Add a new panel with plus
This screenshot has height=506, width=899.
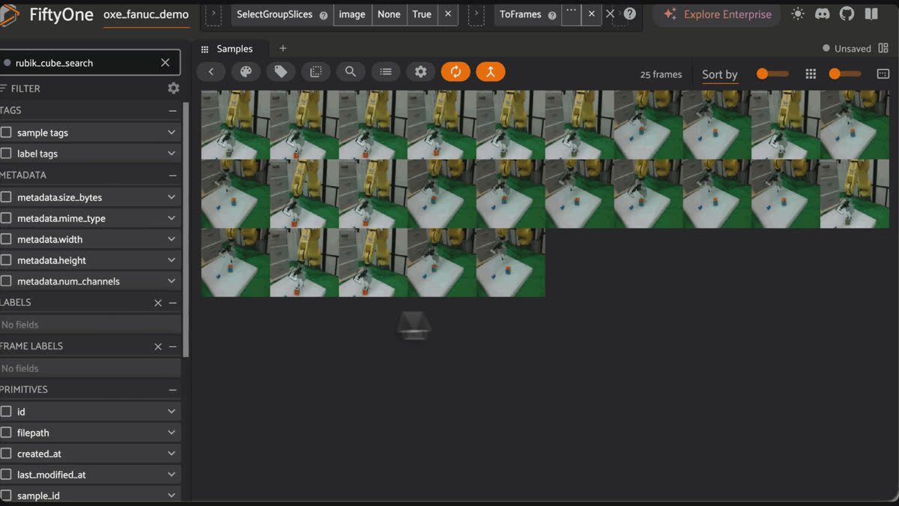pos(283,49)
